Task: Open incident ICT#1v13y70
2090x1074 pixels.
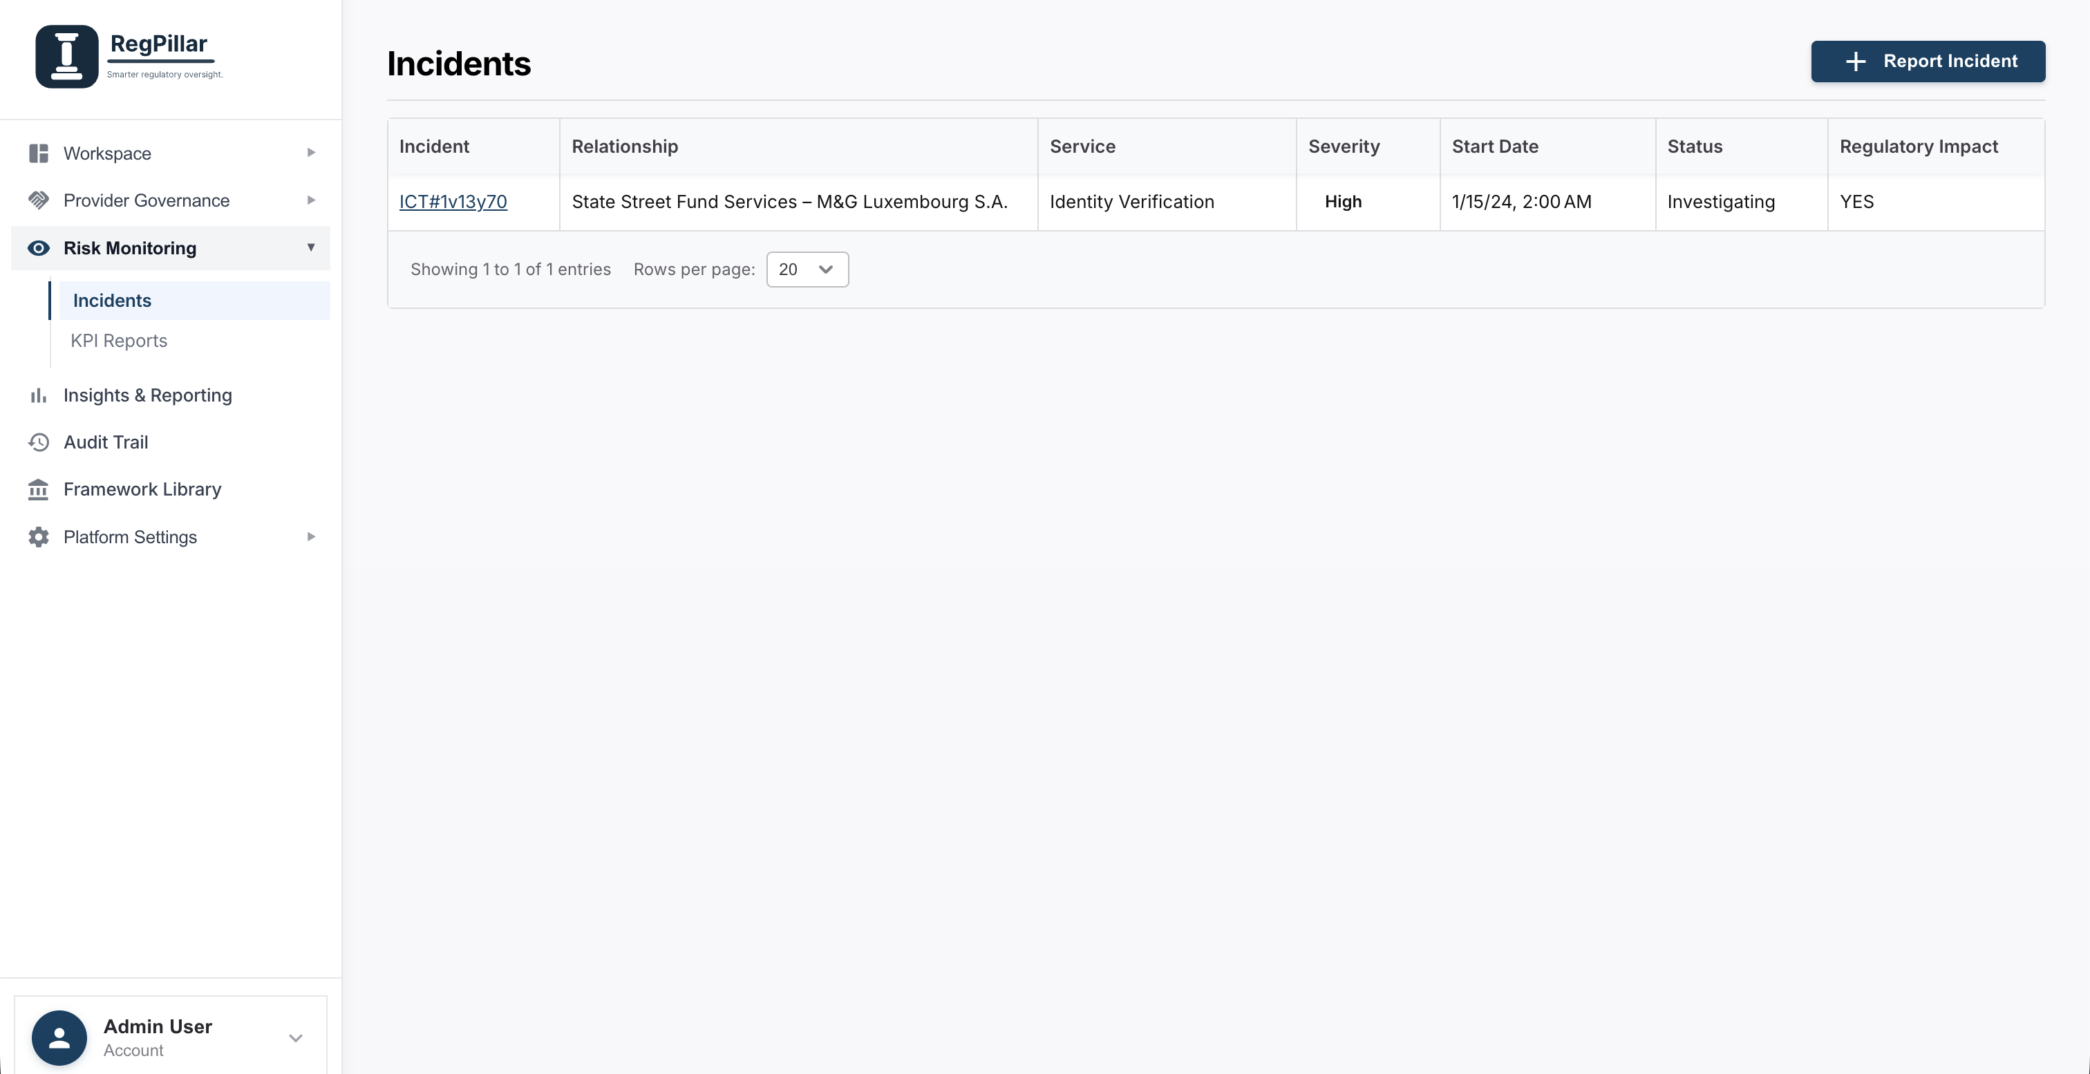Action: pos(453,201)
